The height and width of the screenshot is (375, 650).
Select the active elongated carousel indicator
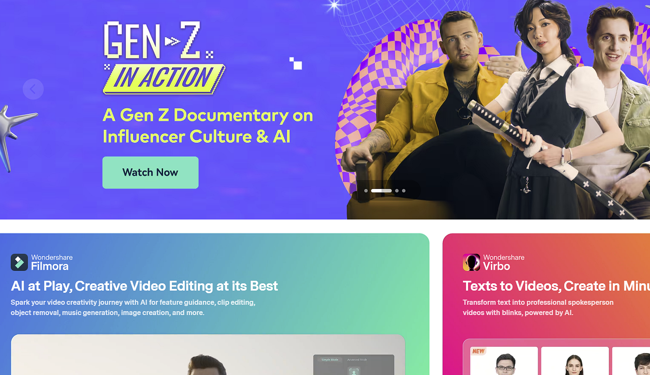(x=381, y=190)
